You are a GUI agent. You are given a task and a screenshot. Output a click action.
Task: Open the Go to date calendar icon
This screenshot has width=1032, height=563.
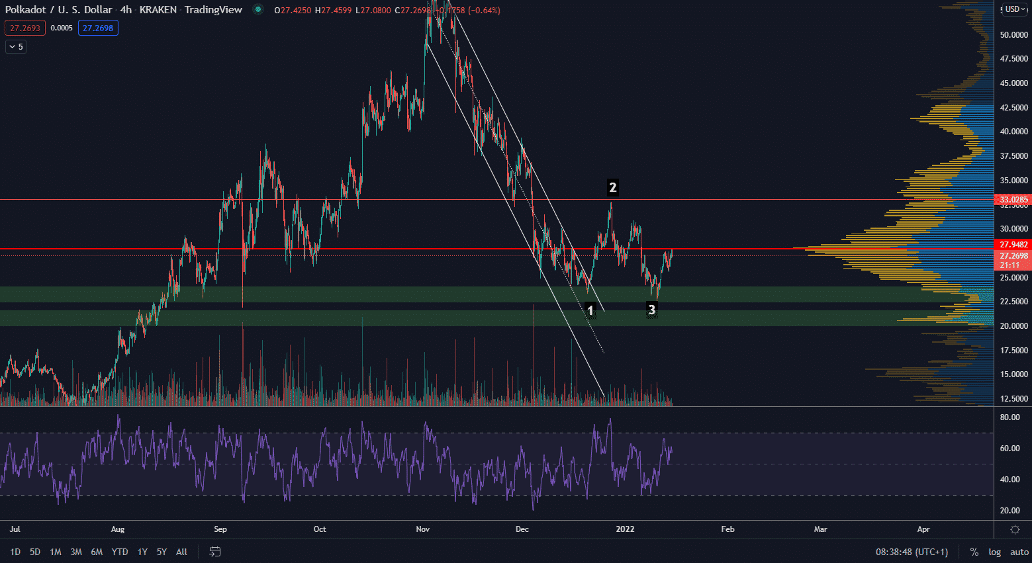pos(214,552)
